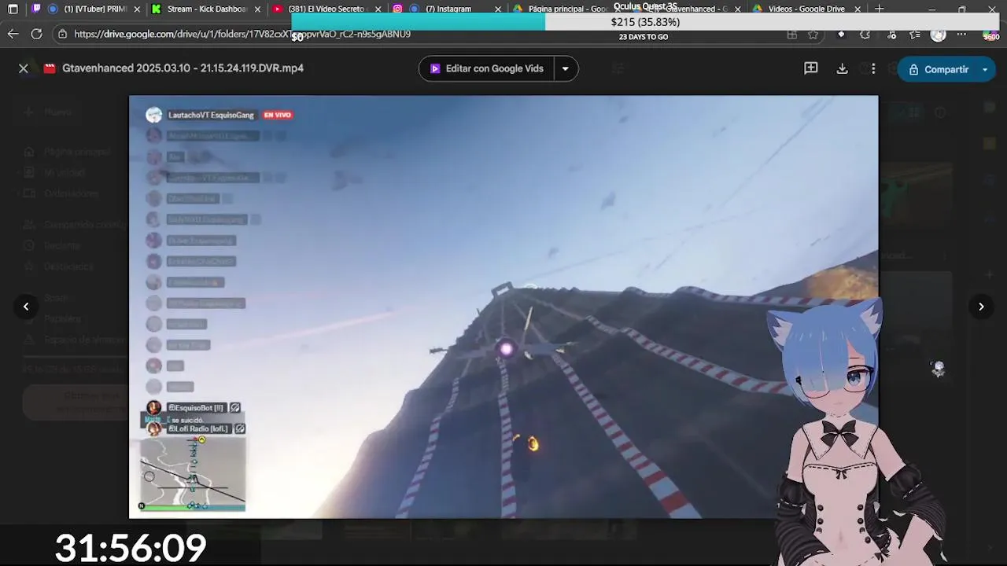This screenshot has height=566, width=1007.
Task: Reload the page
Action: click(x=36, y=34)
